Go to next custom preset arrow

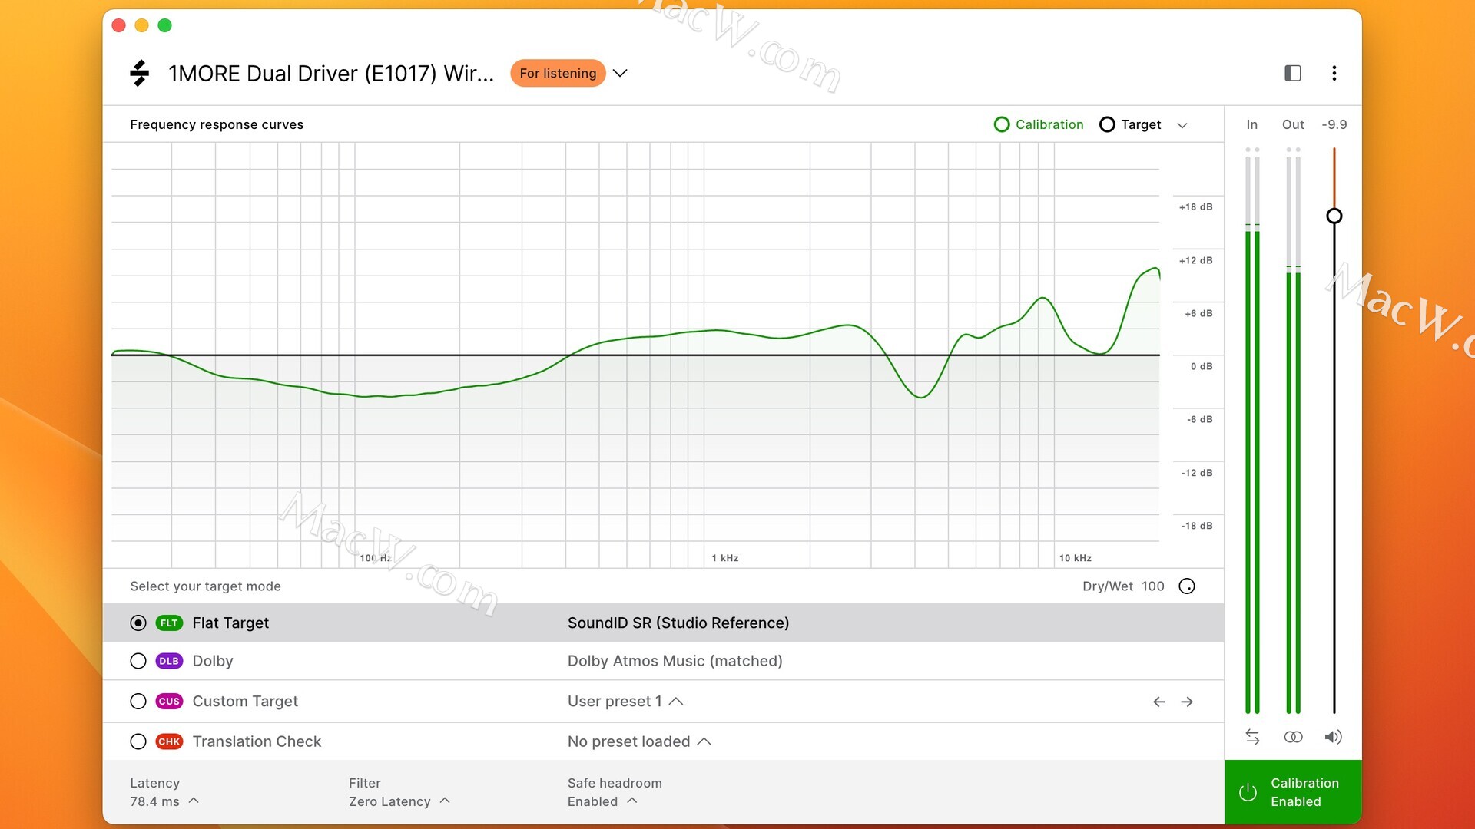[1187, 702]
